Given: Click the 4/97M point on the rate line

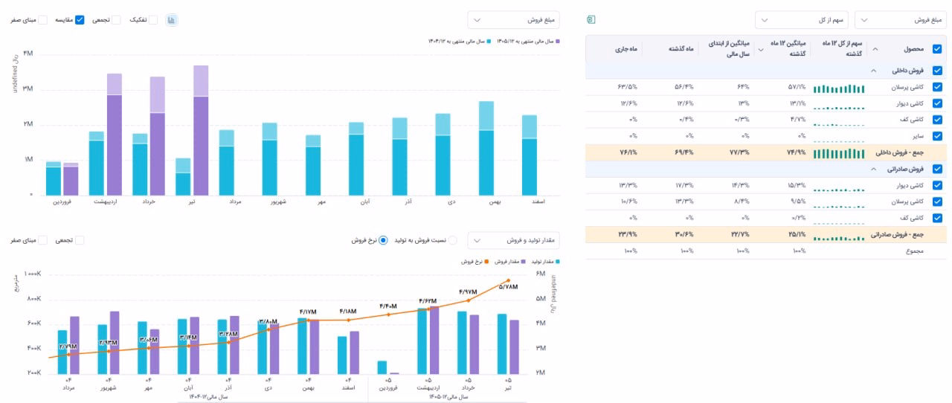Looking at the screenshot, I should click(468, 300).
